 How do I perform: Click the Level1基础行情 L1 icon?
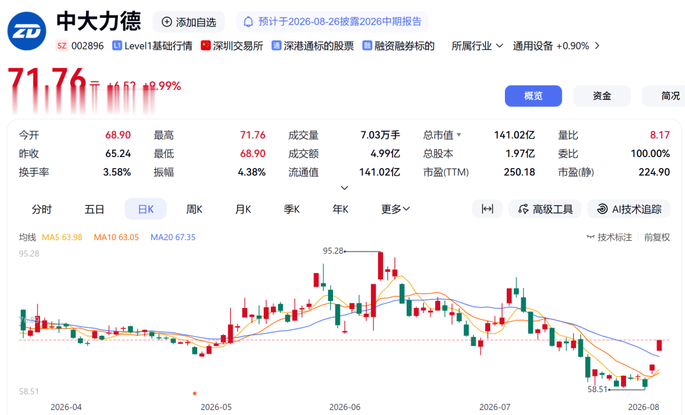pos(117,46)
